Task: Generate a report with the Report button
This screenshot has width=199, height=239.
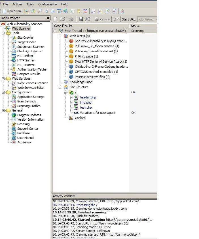Action: pyautogui.click(x=102, y=19)
